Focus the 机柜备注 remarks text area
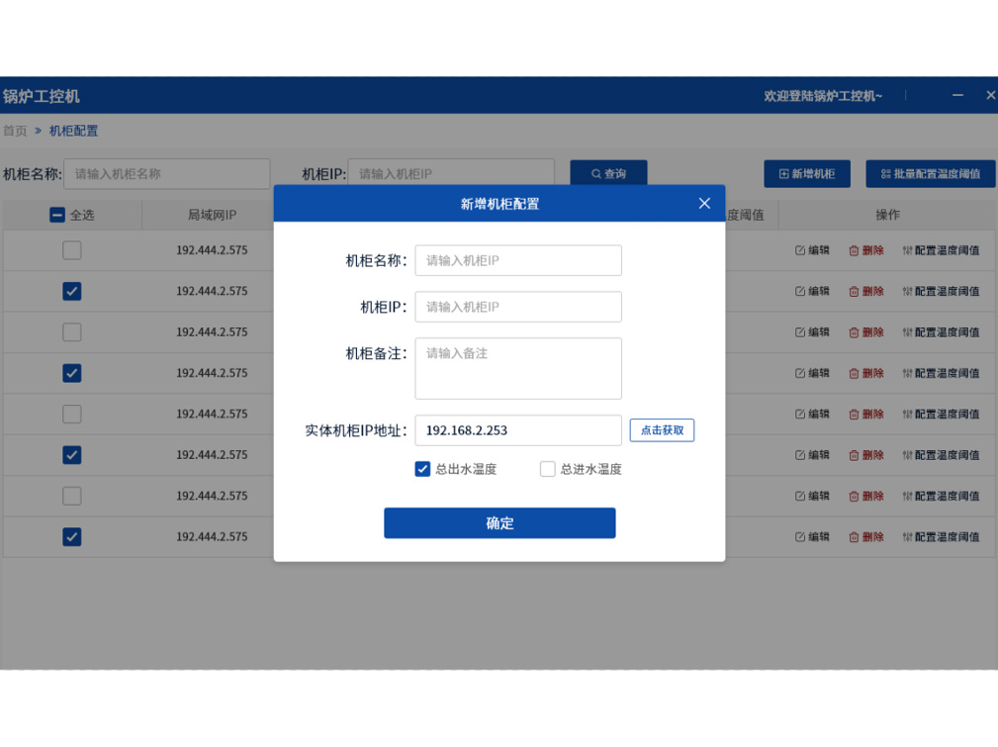 [x=518, y=368]
